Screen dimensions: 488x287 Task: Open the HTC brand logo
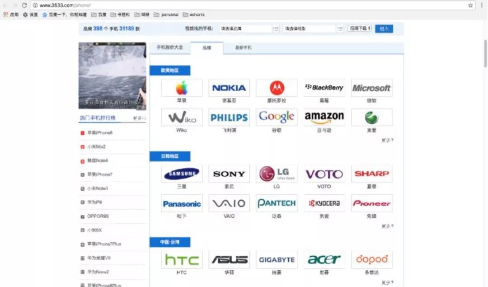182,259
